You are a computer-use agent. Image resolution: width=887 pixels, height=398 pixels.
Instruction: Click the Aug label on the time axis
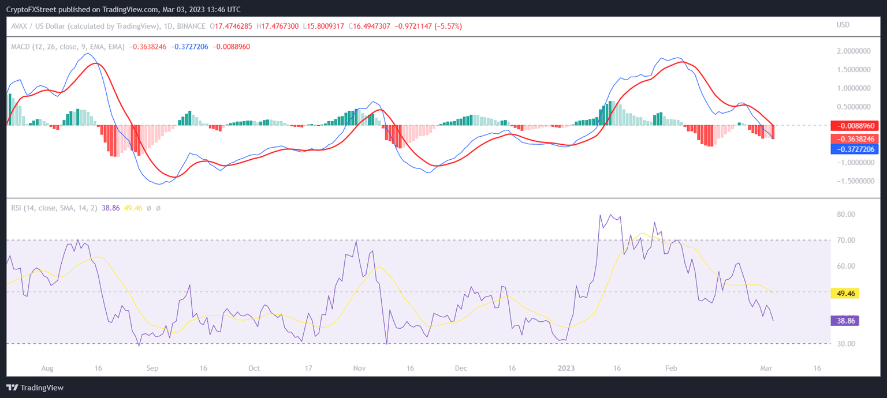coord(48,368)
